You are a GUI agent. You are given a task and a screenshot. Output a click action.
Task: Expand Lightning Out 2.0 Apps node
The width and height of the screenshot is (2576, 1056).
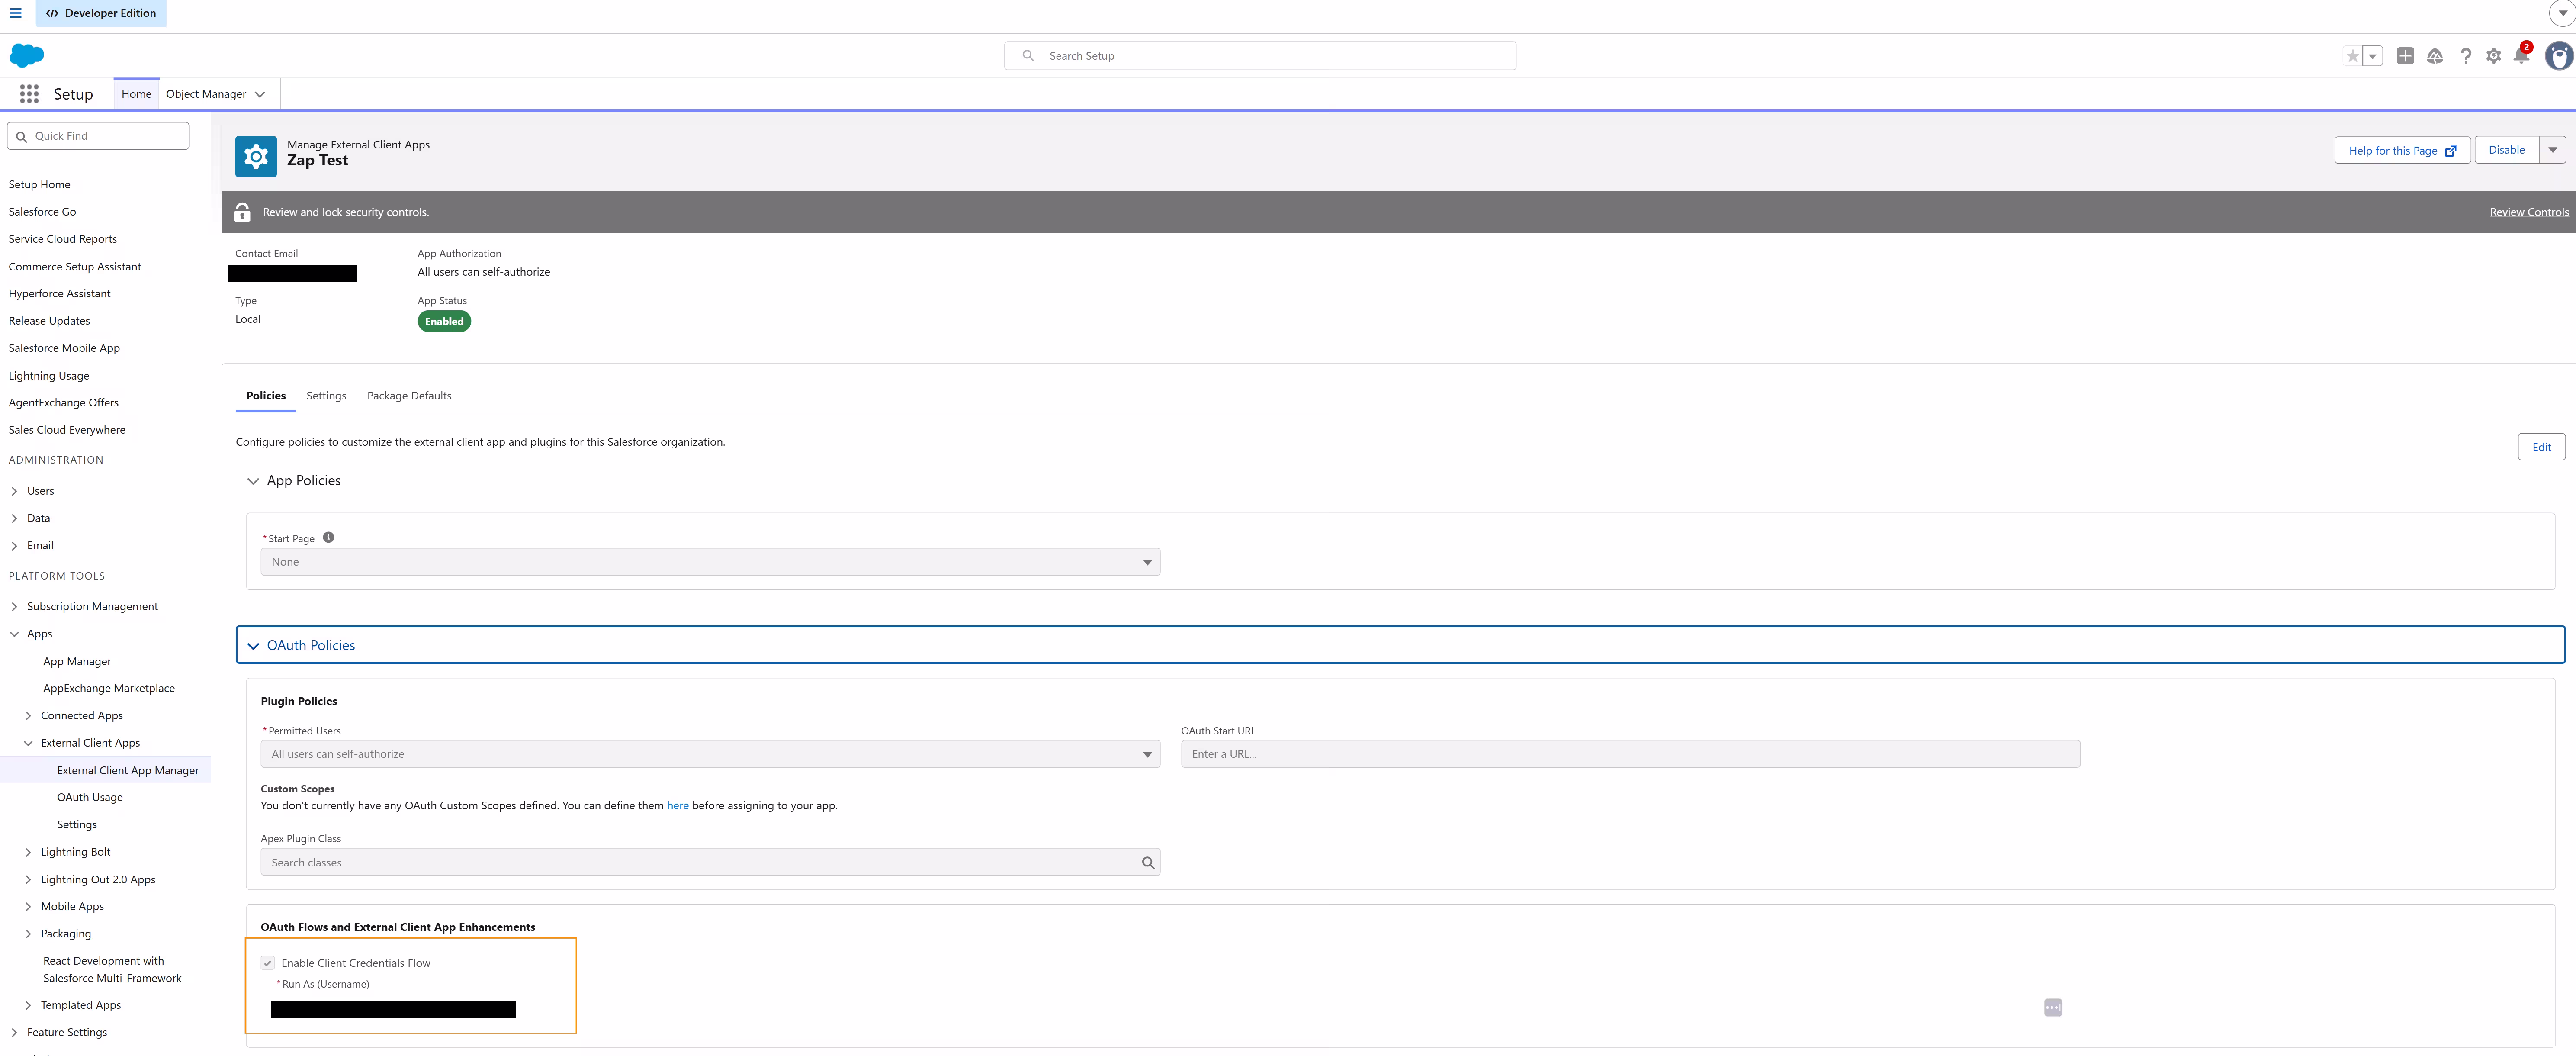point(28,880)
